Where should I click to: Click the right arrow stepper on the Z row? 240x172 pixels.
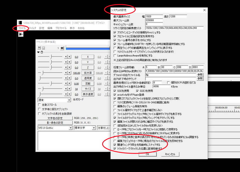pos(69,67)
